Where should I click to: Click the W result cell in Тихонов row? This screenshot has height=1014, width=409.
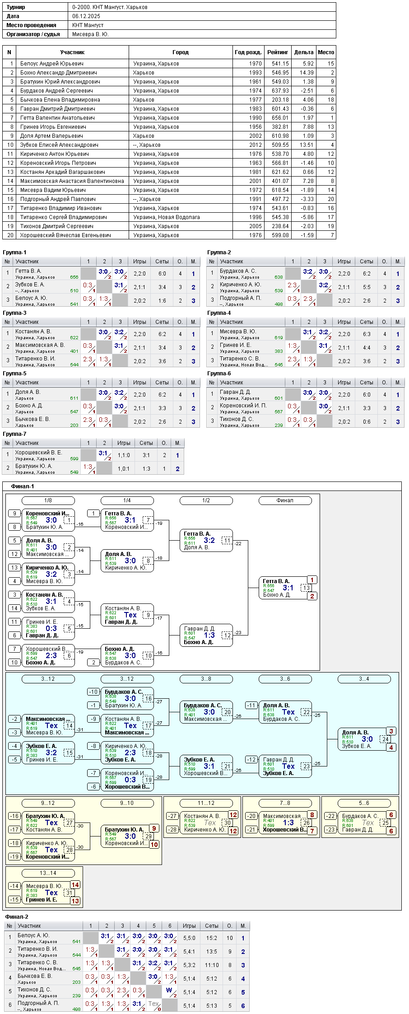pyautogui.click(x=169, y=990)
